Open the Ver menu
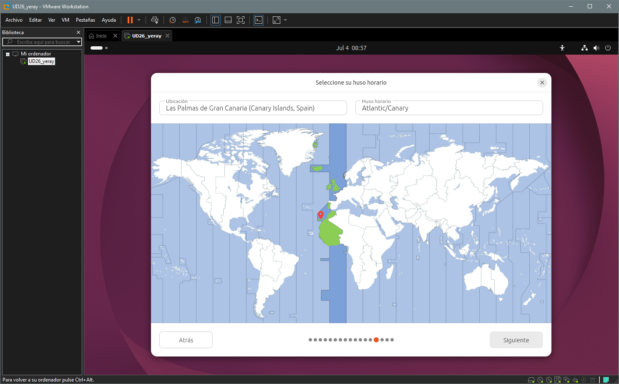 tap(52, 20)
